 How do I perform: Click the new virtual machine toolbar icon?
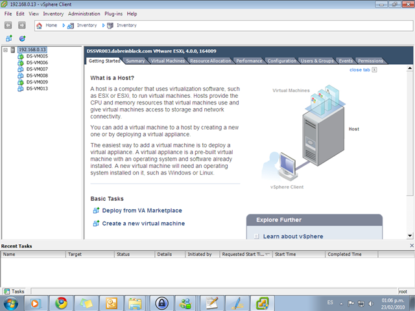tap(9, 39)
